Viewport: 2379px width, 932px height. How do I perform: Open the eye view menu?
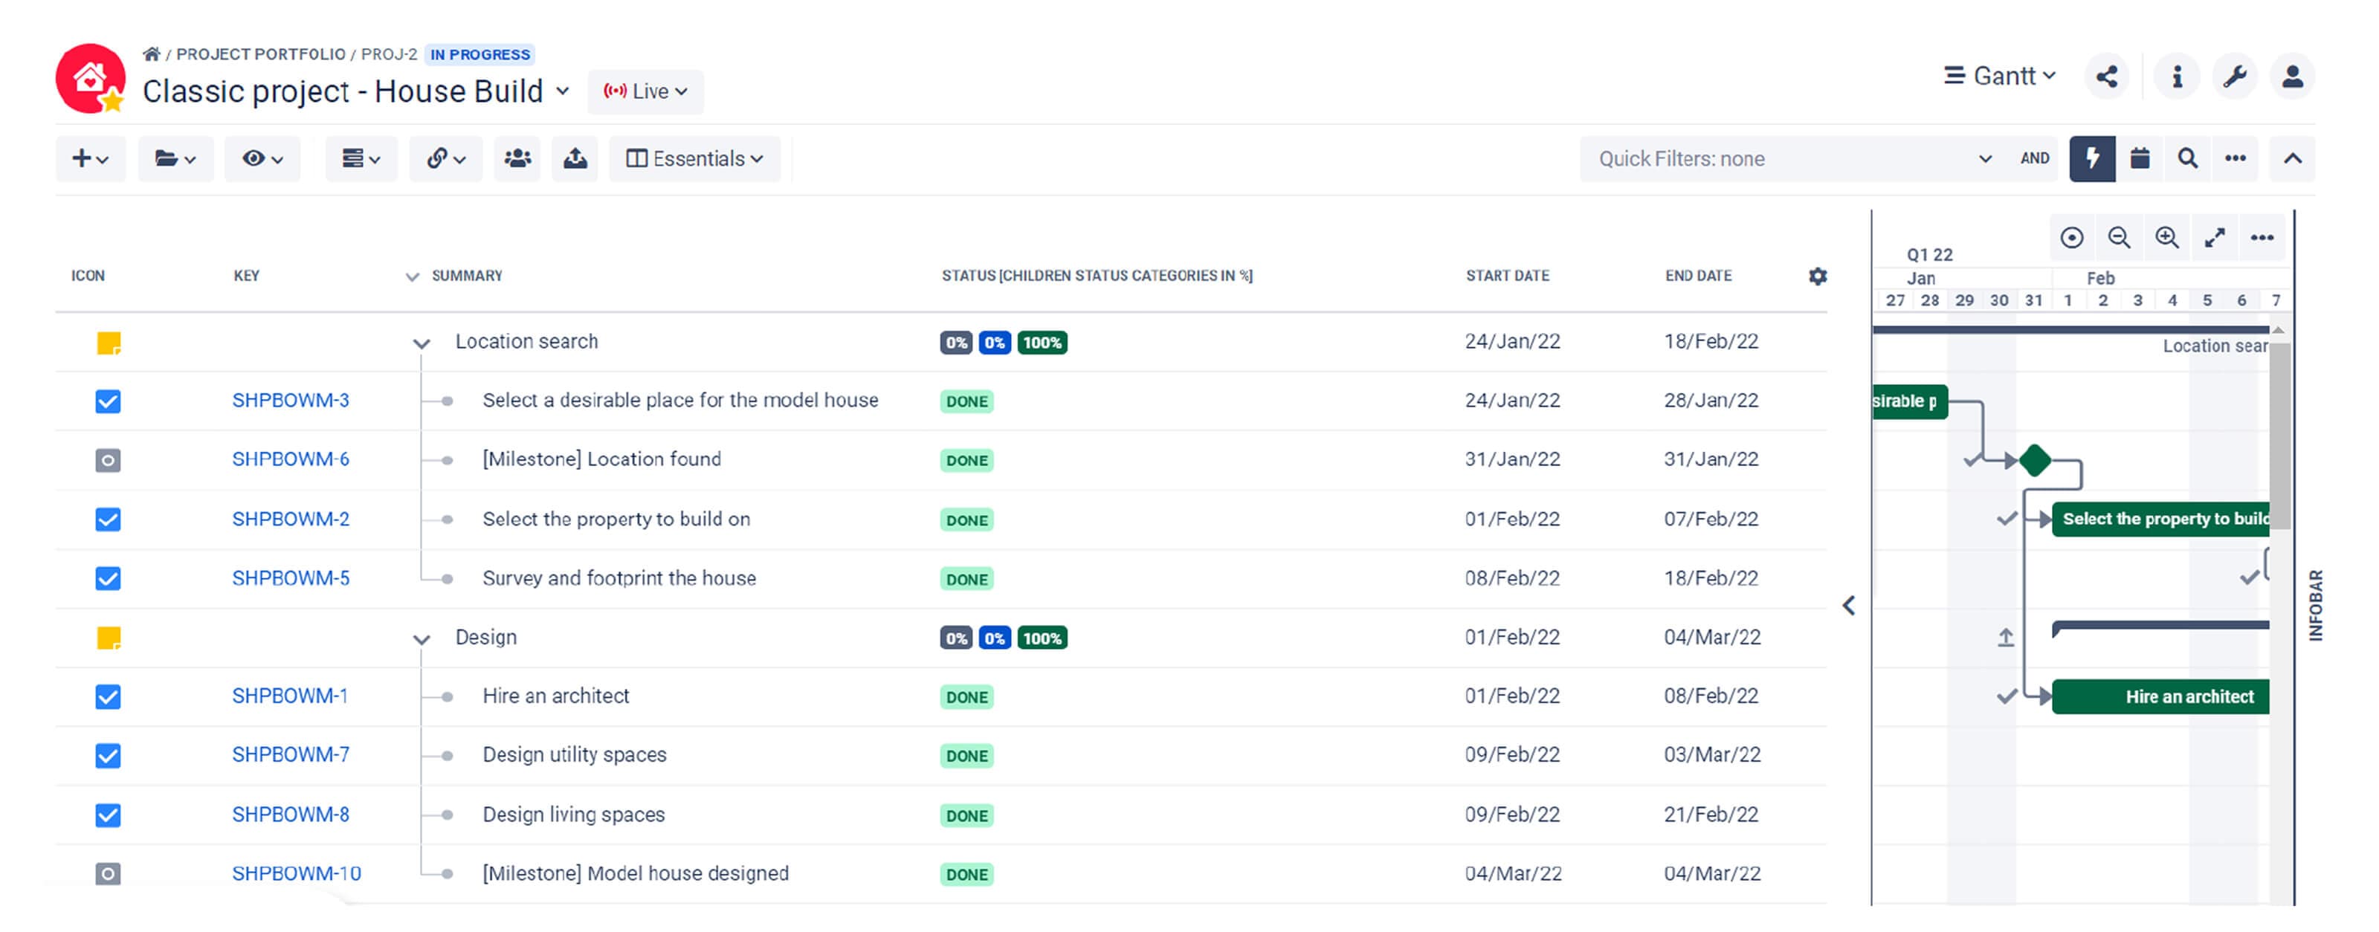click(x=262, y=159)
